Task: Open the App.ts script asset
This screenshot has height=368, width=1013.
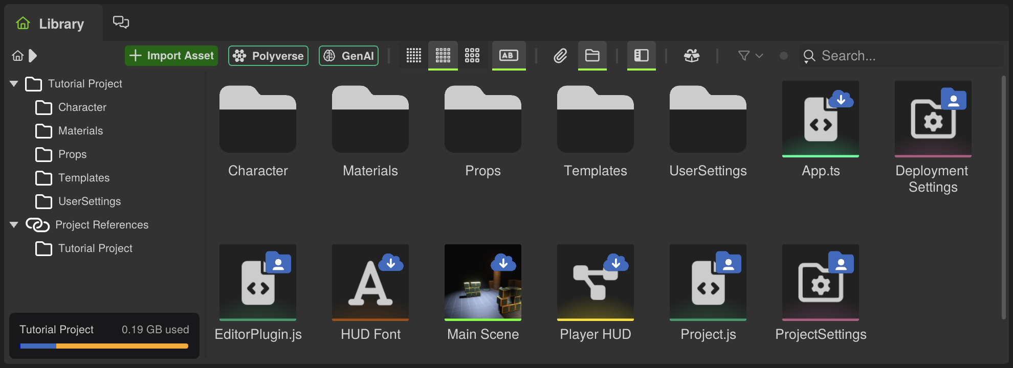Action: click(x=820, y=119)
